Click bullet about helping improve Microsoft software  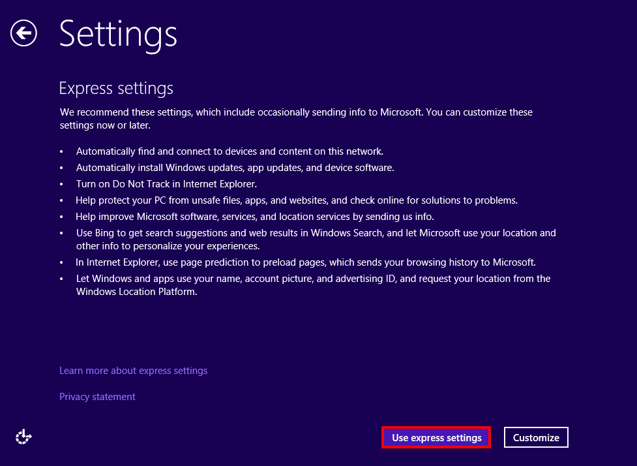click(x=255, y=217)
